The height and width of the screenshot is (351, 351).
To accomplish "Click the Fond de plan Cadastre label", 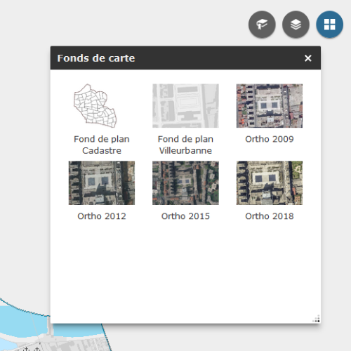I will [x=102, y=145].
